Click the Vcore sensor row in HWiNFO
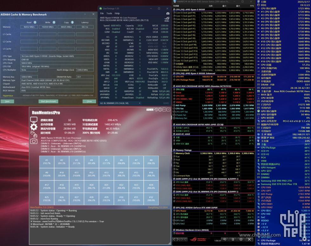Image resolution: width=311 pixels, height=246 pixels. pos(213,93)
